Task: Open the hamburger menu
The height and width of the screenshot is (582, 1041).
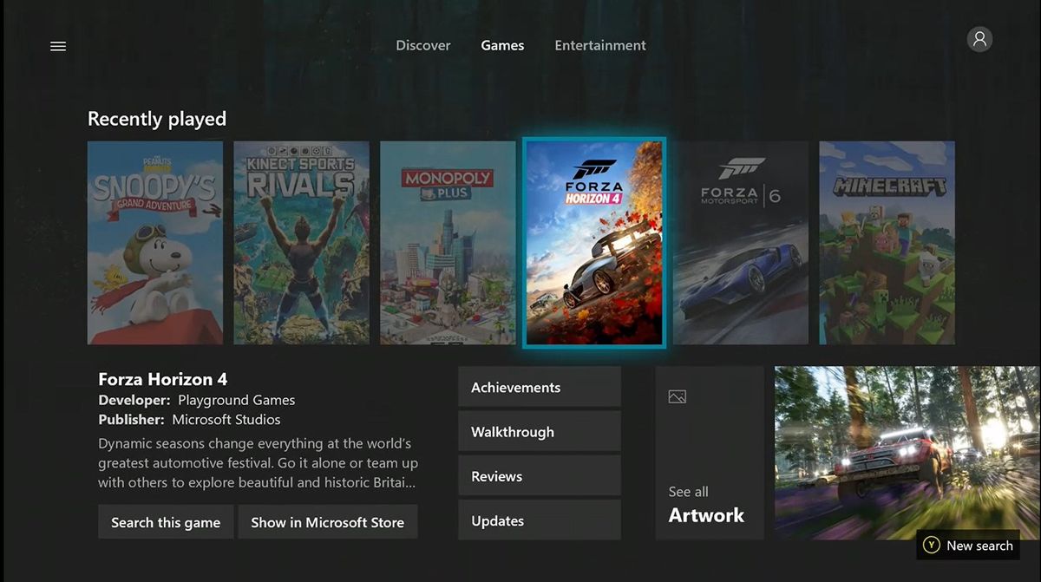Action: pyautogui.click(x=58, y=46)
